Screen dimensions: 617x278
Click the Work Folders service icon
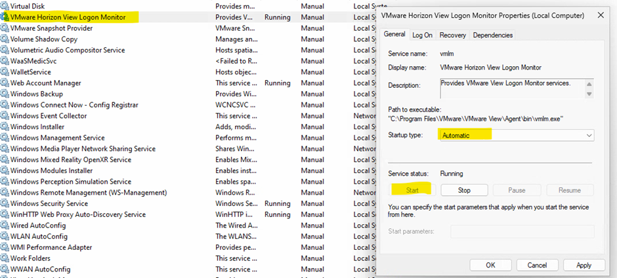pos(5,258)
